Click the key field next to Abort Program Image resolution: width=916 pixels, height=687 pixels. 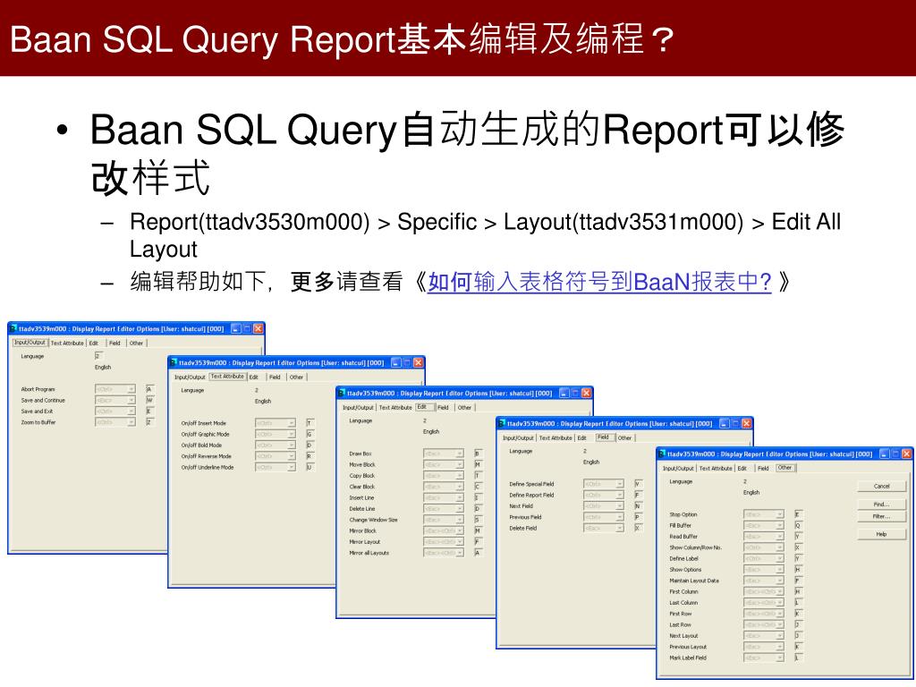pos(149,389)
